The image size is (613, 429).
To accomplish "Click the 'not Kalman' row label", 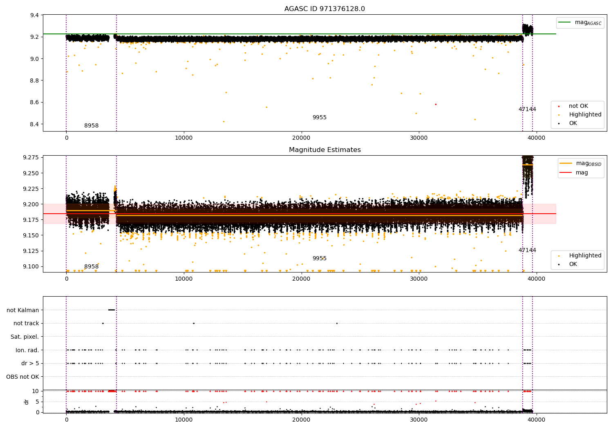I will point(23,310).
